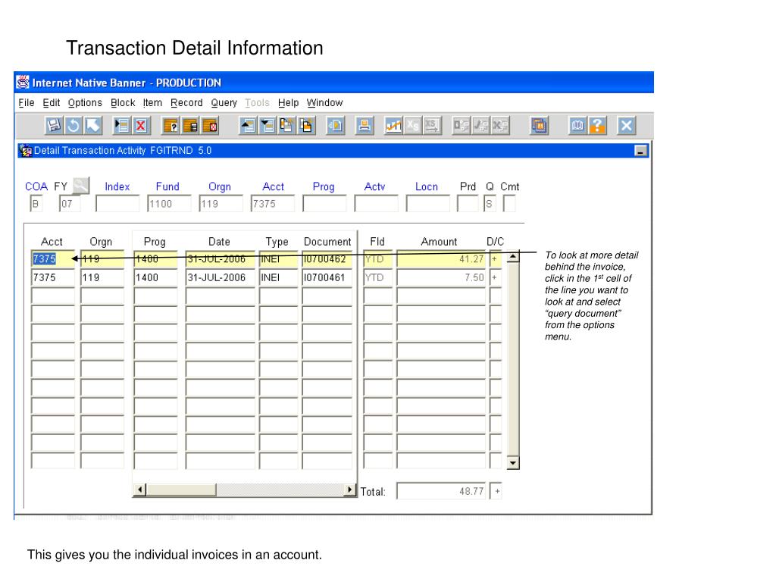Click the chart workflow icon
Image resolution: width=776 pixels, height=582 pixels.
(x=393, y=125)
